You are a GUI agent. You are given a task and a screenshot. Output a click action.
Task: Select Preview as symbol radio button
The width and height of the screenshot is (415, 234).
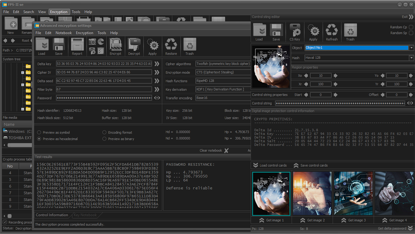click(39, 132)
